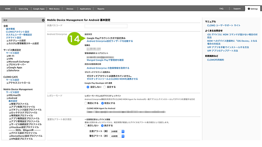Open the Google Apps menu tab
The image size is (262, 147).
(x=39, y=9)
